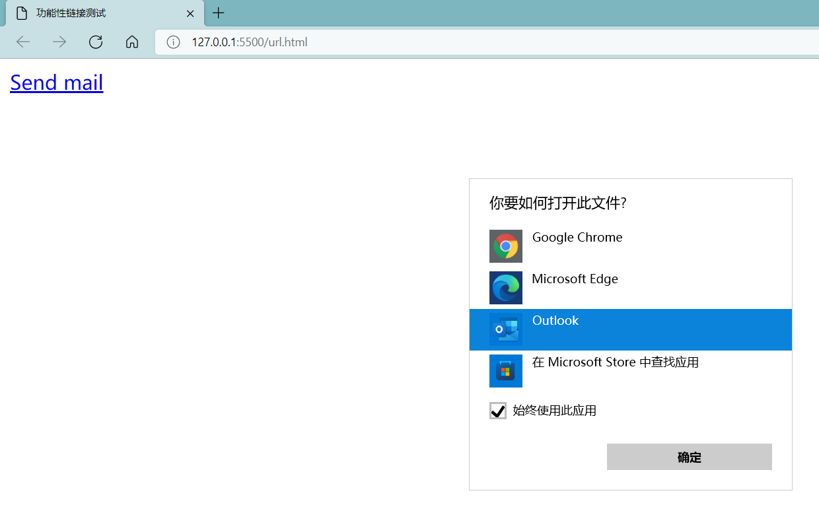Image resolution: width=819 pixels, height=507 pixels.
Task: Click the Google Chrome app icon
Action: pos(506,246)
